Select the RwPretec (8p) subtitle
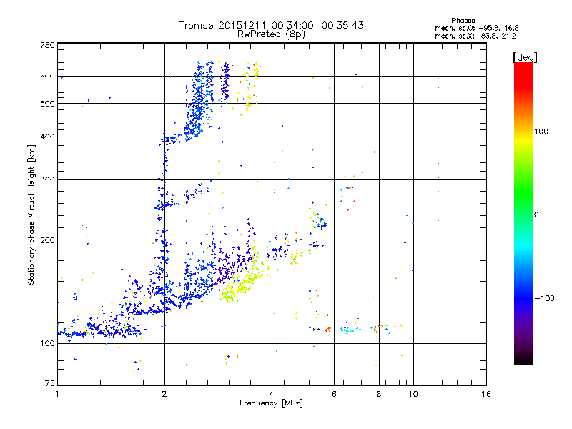Screen dimensions: 572x429 271,34
